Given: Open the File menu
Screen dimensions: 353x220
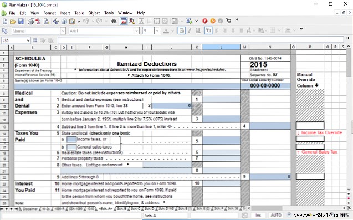Looking at the screenshot, I should pos(12,13).
